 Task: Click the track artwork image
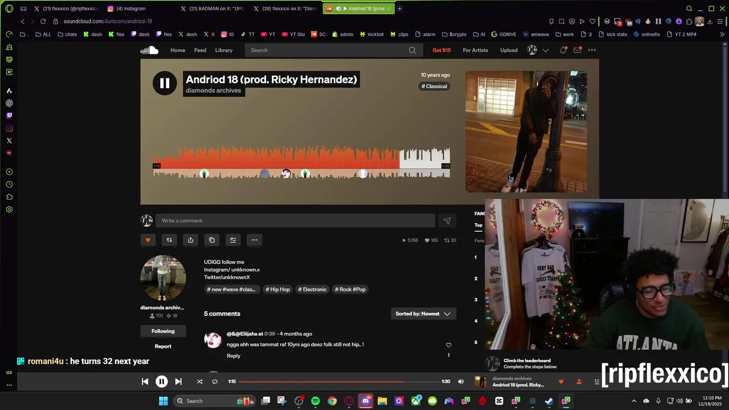pos(526,132)
